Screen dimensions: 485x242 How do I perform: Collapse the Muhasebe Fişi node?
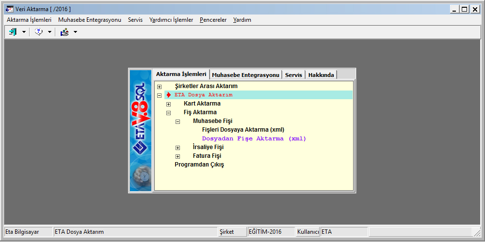178,121
